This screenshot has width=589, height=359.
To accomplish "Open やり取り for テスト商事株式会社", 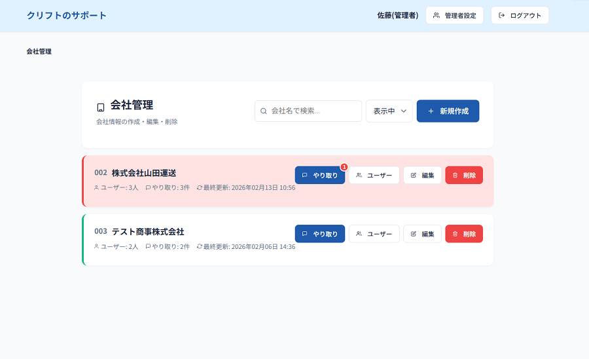I will [x=319, y=234].
